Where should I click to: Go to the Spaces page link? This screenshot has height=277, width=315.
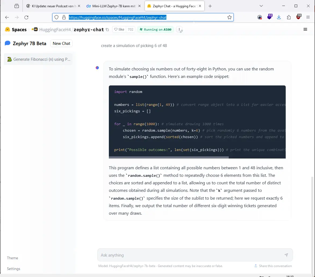[19, 30]
